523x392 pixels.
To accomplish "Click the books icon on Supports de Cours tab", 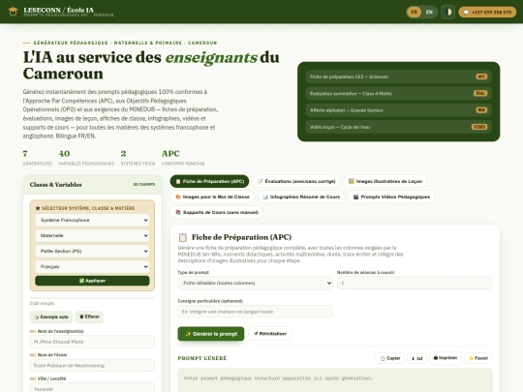I will pos(178,212).
